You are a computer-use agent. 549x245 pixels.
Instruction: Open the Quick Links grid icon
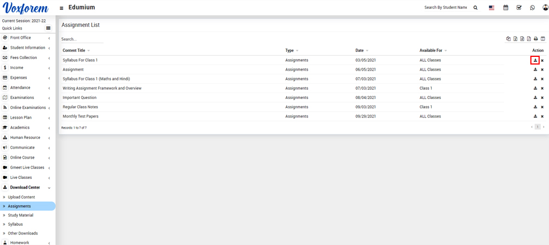pyautogui.click(x=48, y=28)
